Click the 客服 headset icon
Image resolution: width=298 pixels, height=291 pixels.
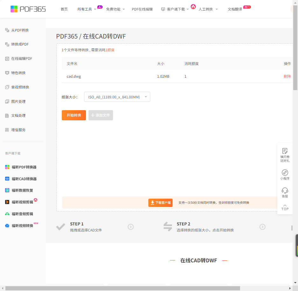285,190
